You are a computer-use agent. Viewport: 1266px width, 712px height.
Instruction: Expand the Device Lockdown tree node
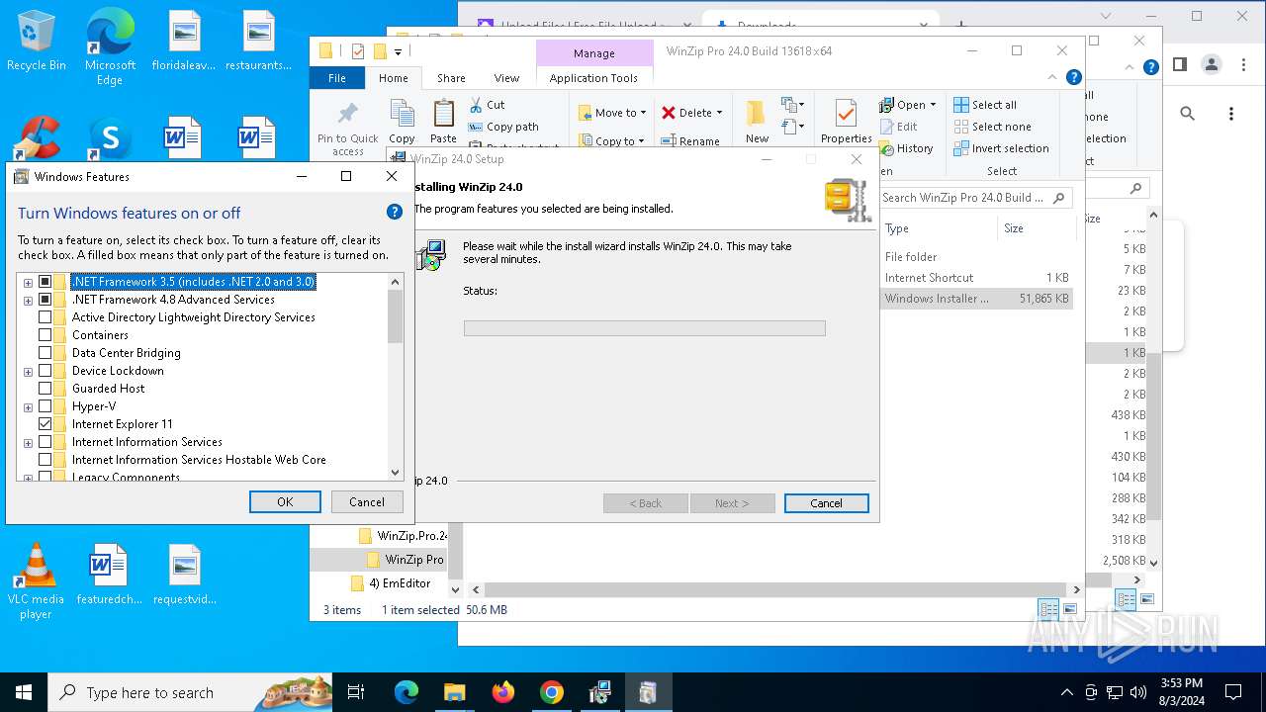[x=28, y=372]
